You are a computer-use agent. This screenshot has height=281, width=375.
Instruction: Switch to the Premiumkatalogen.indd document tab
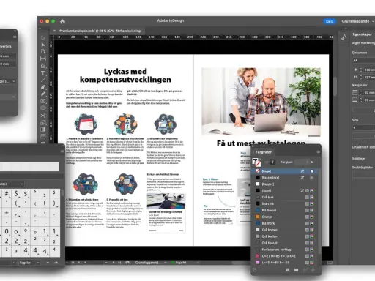coord(100,31)
